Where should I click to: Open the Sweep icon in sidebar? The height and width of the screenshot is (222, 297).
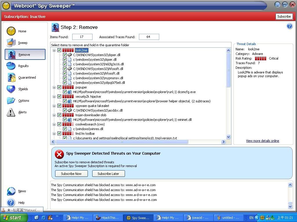11,43
